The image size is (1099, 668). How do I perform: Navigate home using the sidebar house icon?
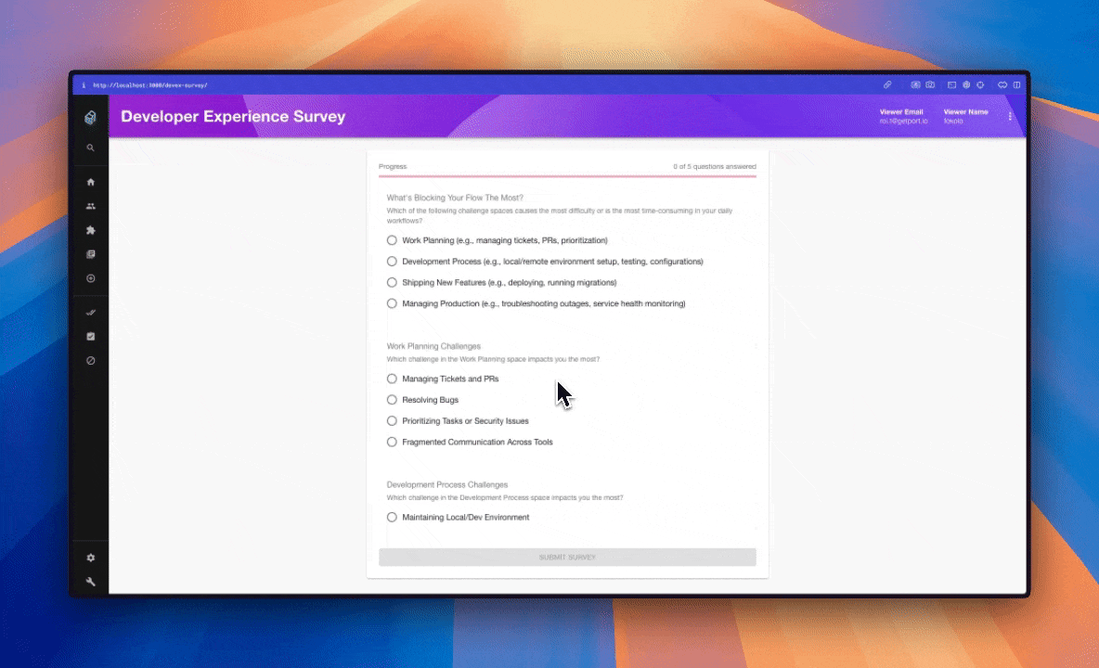[x=90, y=182]
